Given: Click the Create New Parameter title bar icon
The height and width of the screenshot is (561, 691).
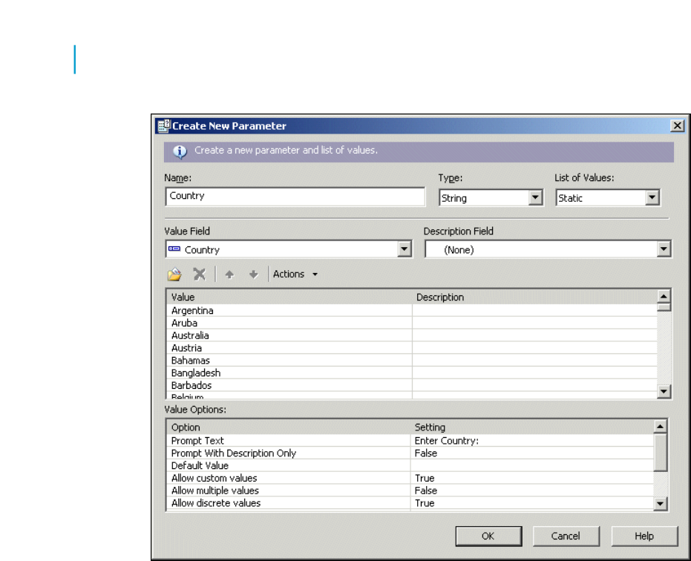Looking at the screenshot, I should click(x=163, y=126).
